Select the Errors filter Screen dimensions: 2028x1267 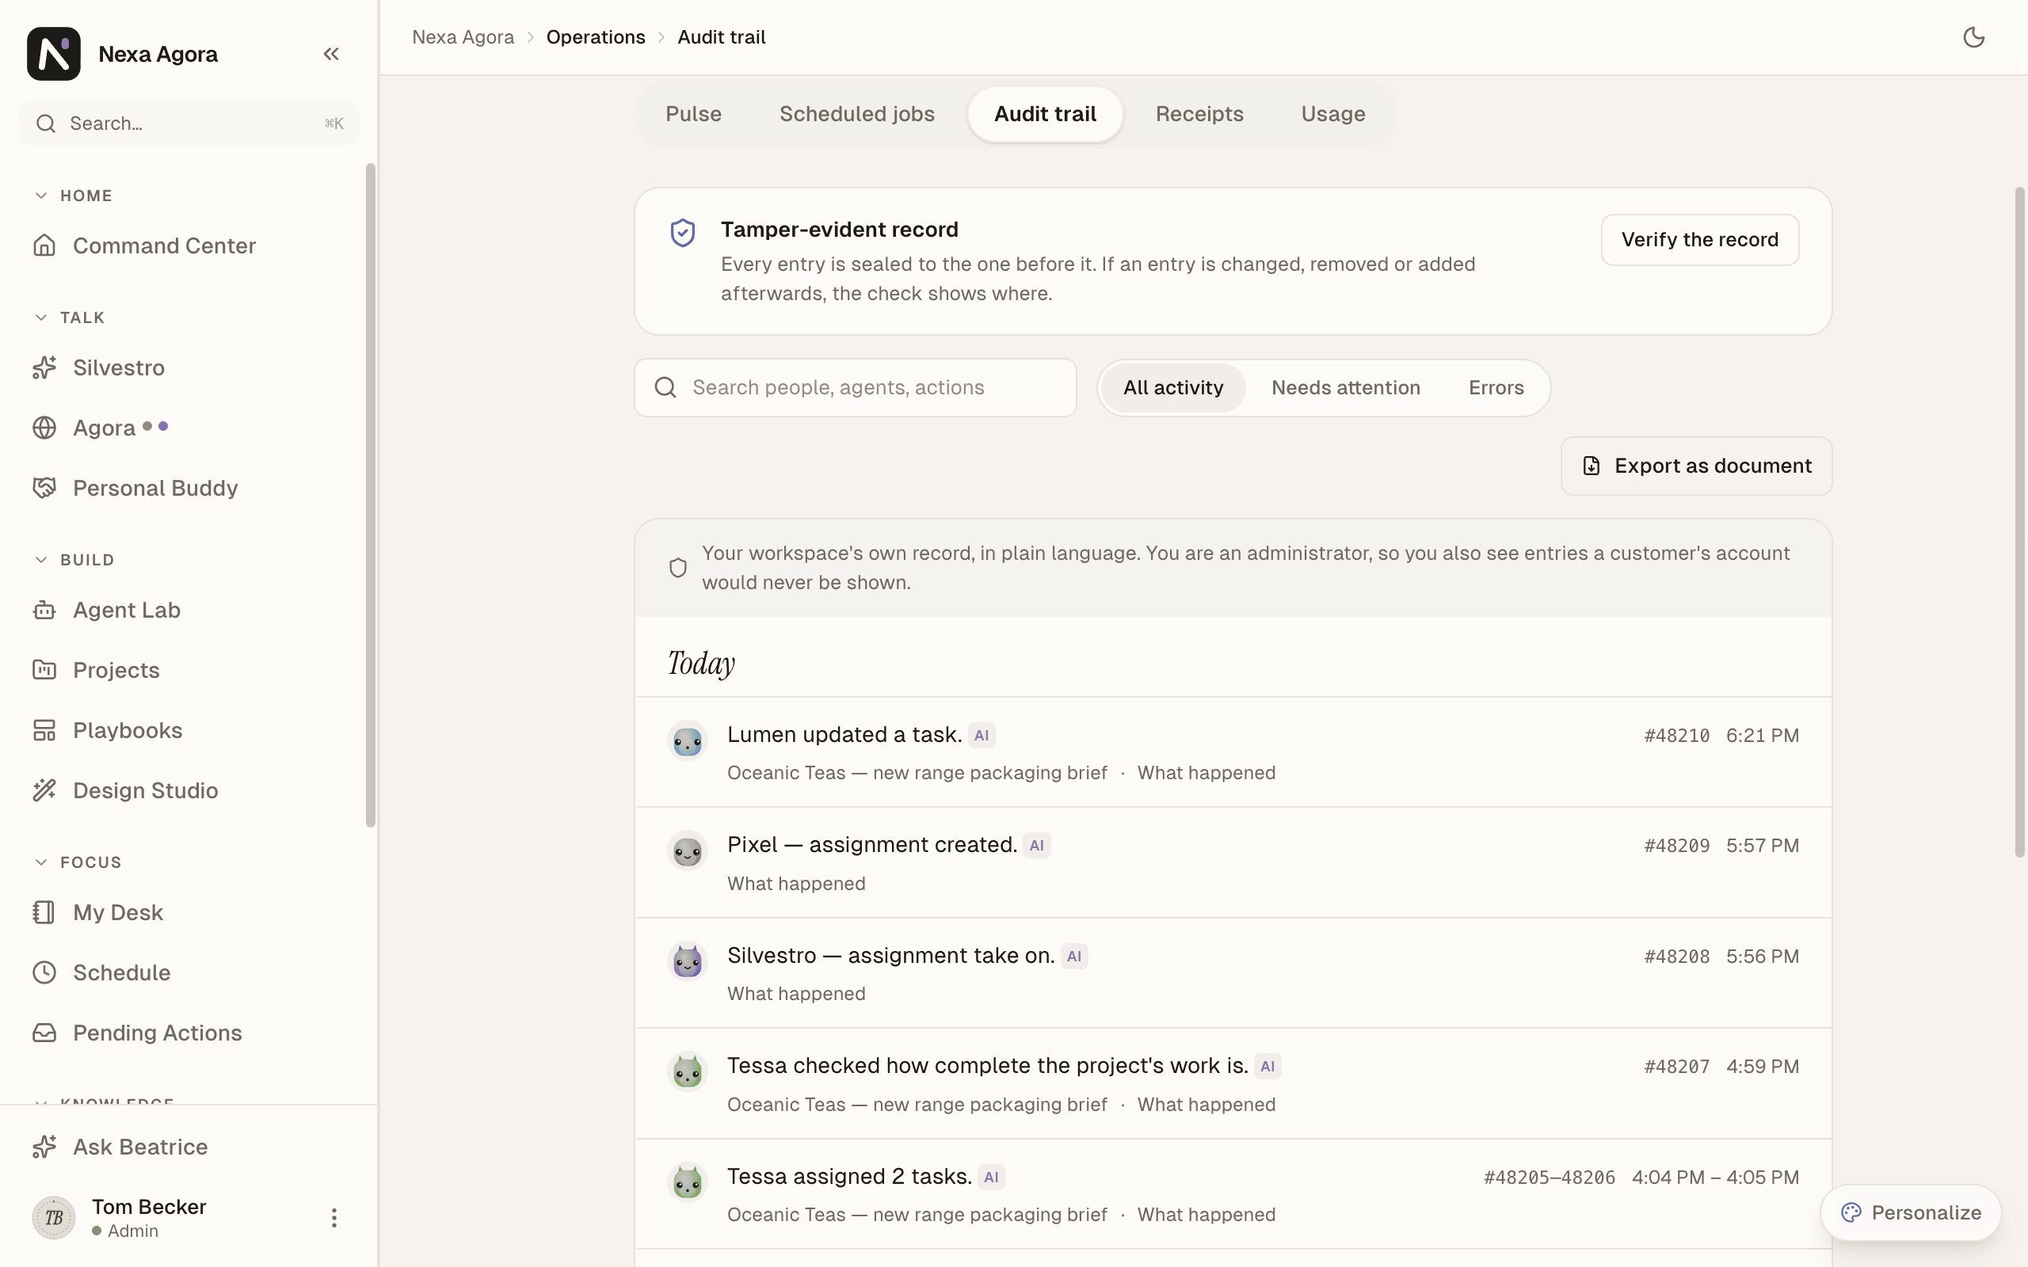tap(1496, 388)
